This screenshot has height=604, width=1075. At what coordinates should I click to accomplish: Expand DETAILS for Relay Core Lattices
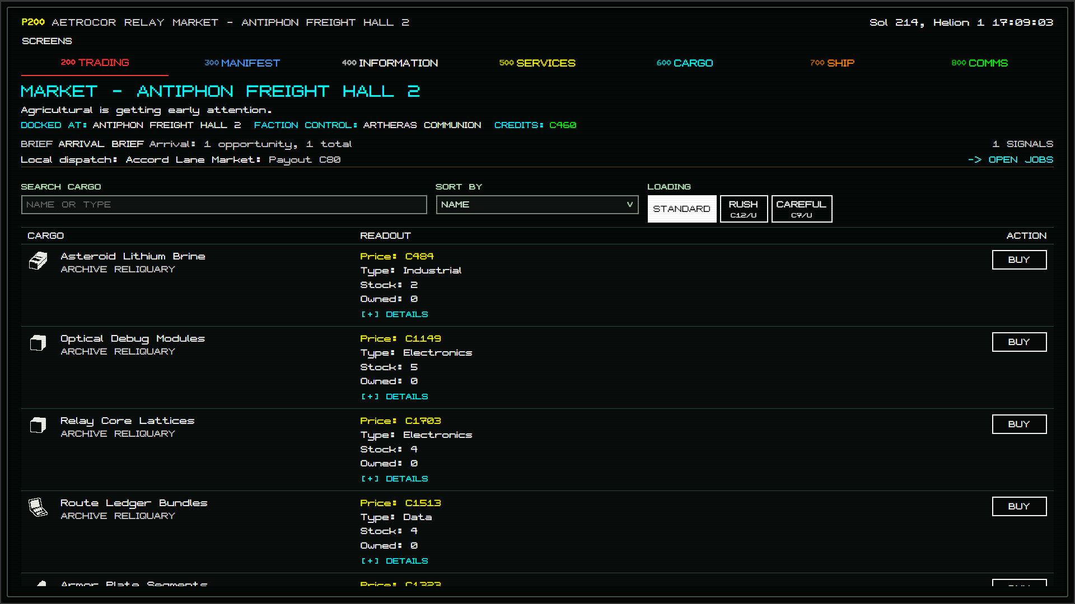(394, 479)
